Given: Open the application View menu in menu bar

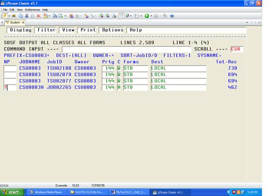Looking at the screenshot, I should 20,10.
